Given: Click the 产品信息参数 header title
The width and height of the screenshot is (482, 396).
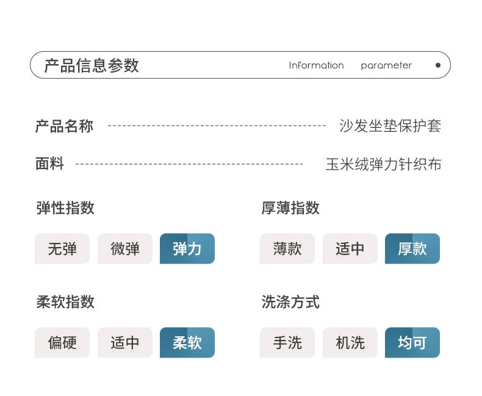Looking at the screenshot, I should click(92, 65).
